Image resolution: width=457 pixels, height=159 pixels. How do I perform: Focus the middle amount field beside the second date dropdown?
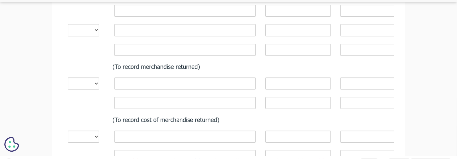298,84
